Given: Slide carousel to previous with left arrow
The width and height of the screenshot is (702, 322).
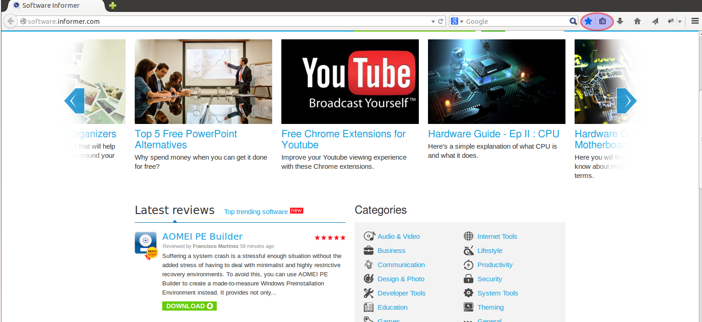Looking at the screenshot, I should tap(74, 101).
